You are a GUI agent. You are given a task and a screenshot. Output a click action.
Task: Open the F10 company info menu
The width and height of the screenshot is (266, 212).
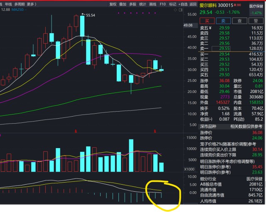tap(163, 4)
